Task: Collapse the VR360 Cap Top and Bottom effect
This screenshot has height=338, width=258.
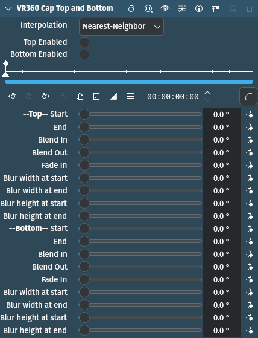Action: pyautogui.click(x=8, y=8)
